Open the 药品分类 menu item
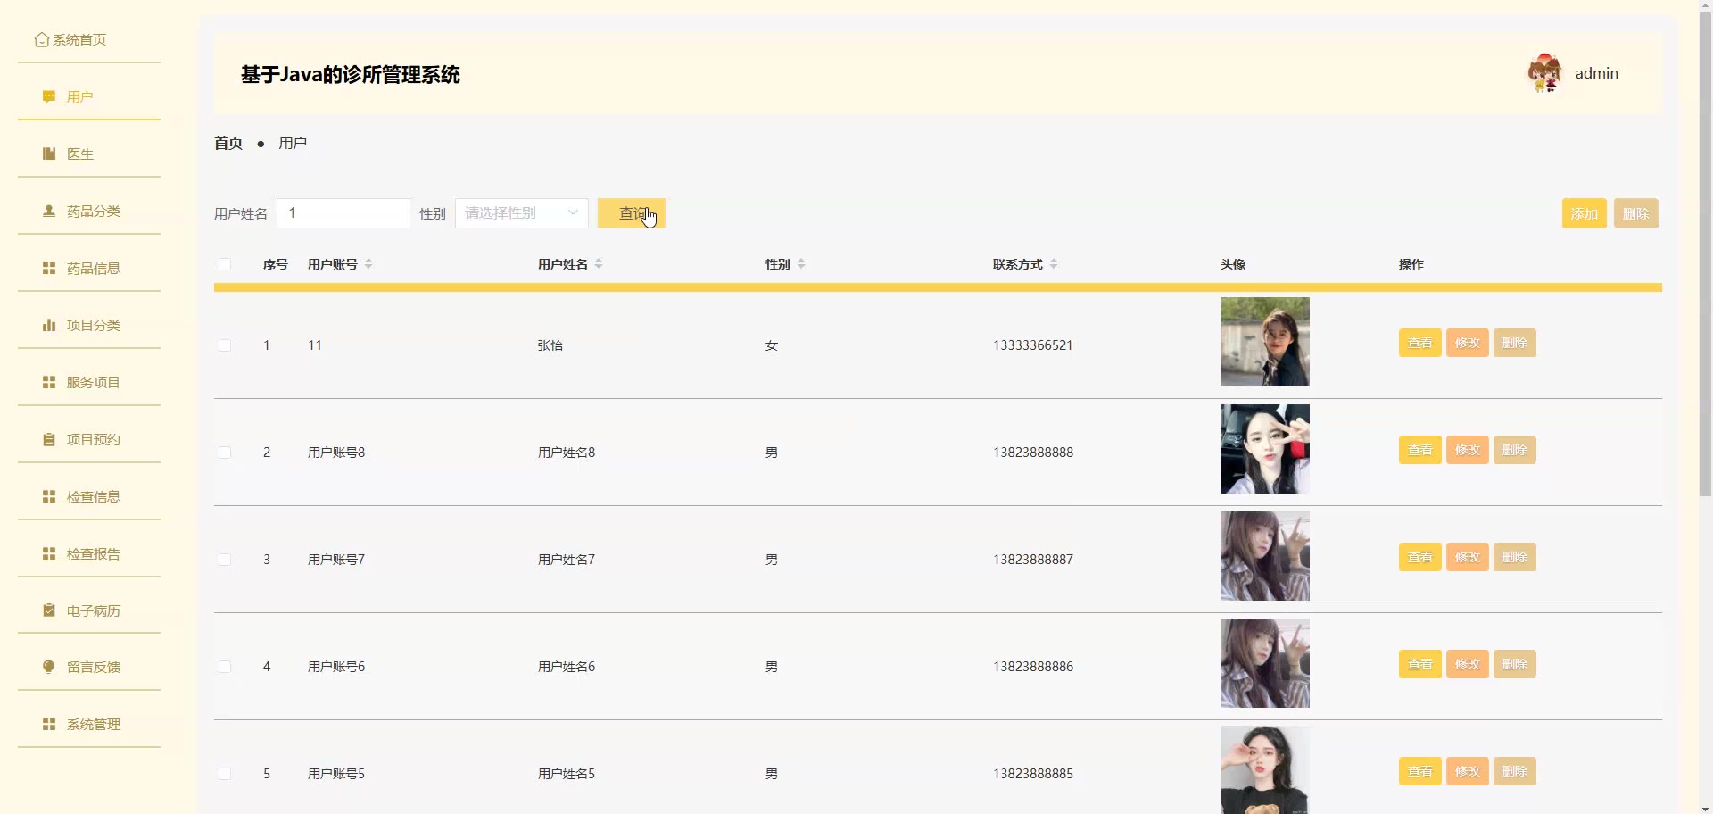 pyautogui.click(x=89, y=211)
